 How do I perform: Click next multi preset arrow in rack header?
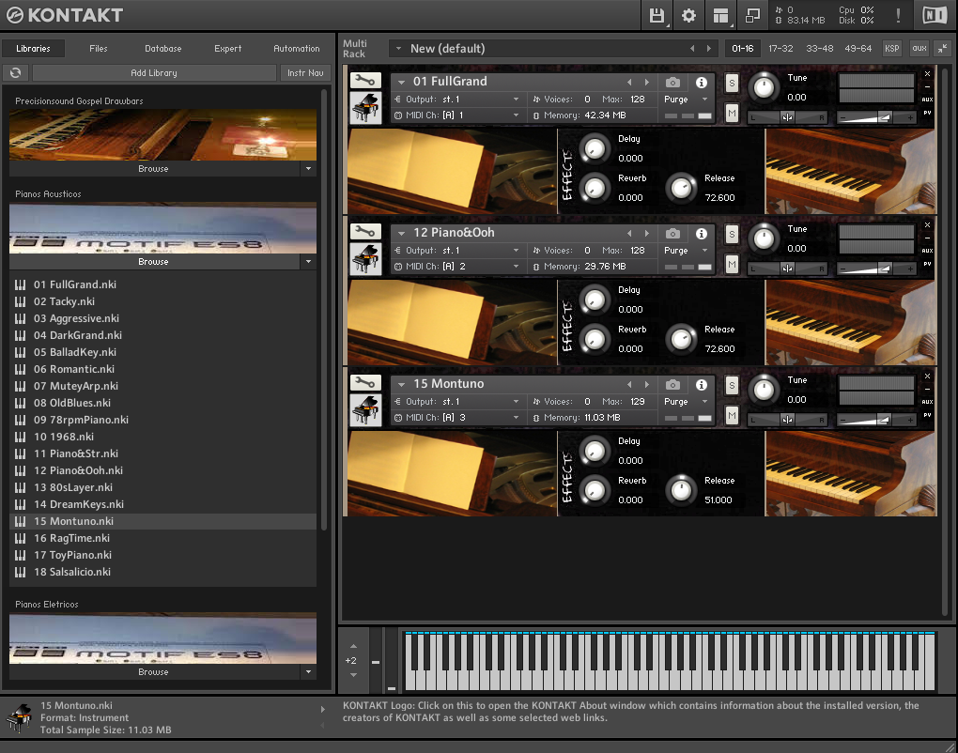(x=709, y=48)
